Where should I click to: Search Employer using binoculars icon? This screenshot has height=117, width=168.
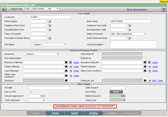(x=66, y=80)
